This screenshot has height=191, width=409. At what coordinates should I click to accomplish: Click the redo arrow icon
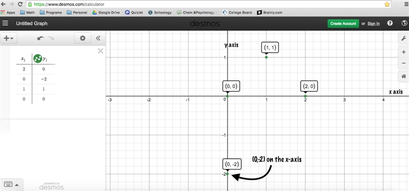pos(51,38)
